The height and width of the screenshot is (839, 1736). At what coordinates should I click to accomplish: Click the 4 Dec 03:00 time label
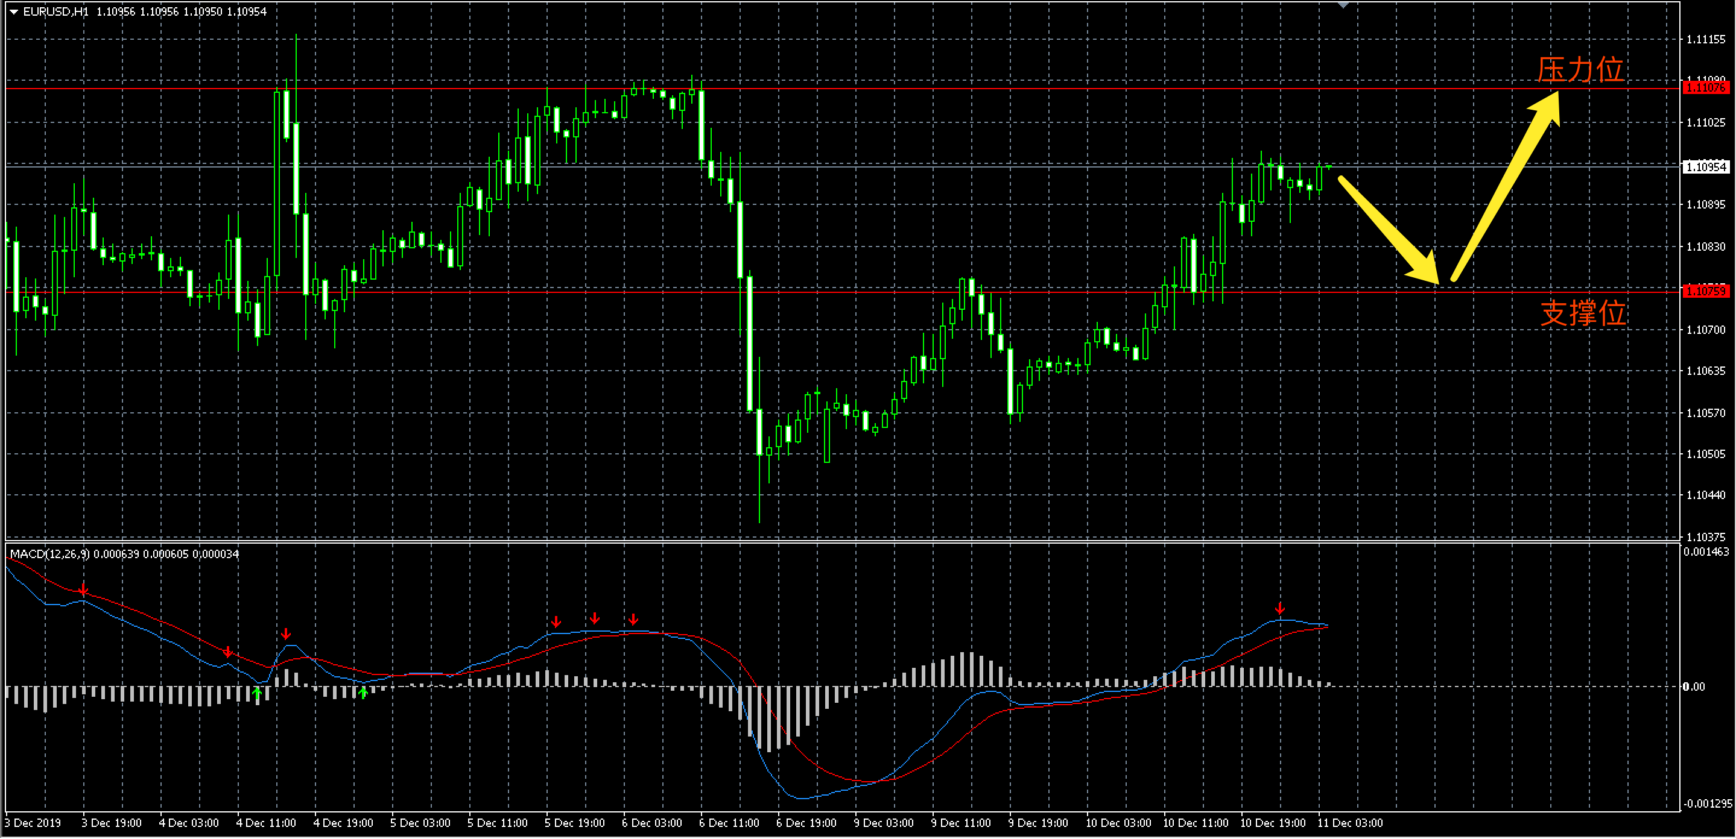189,822
